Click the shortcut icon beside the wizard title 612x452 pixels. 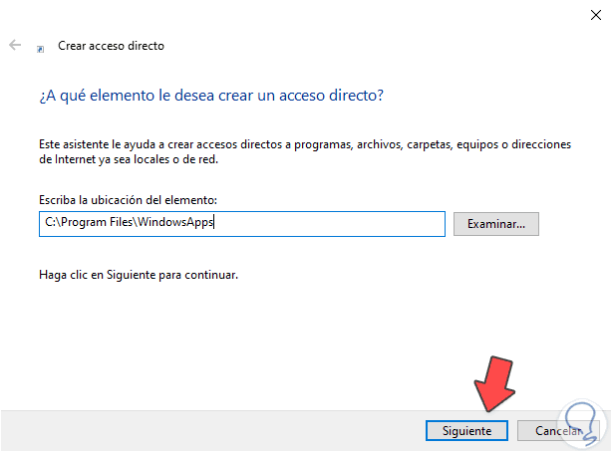point(40,47)
